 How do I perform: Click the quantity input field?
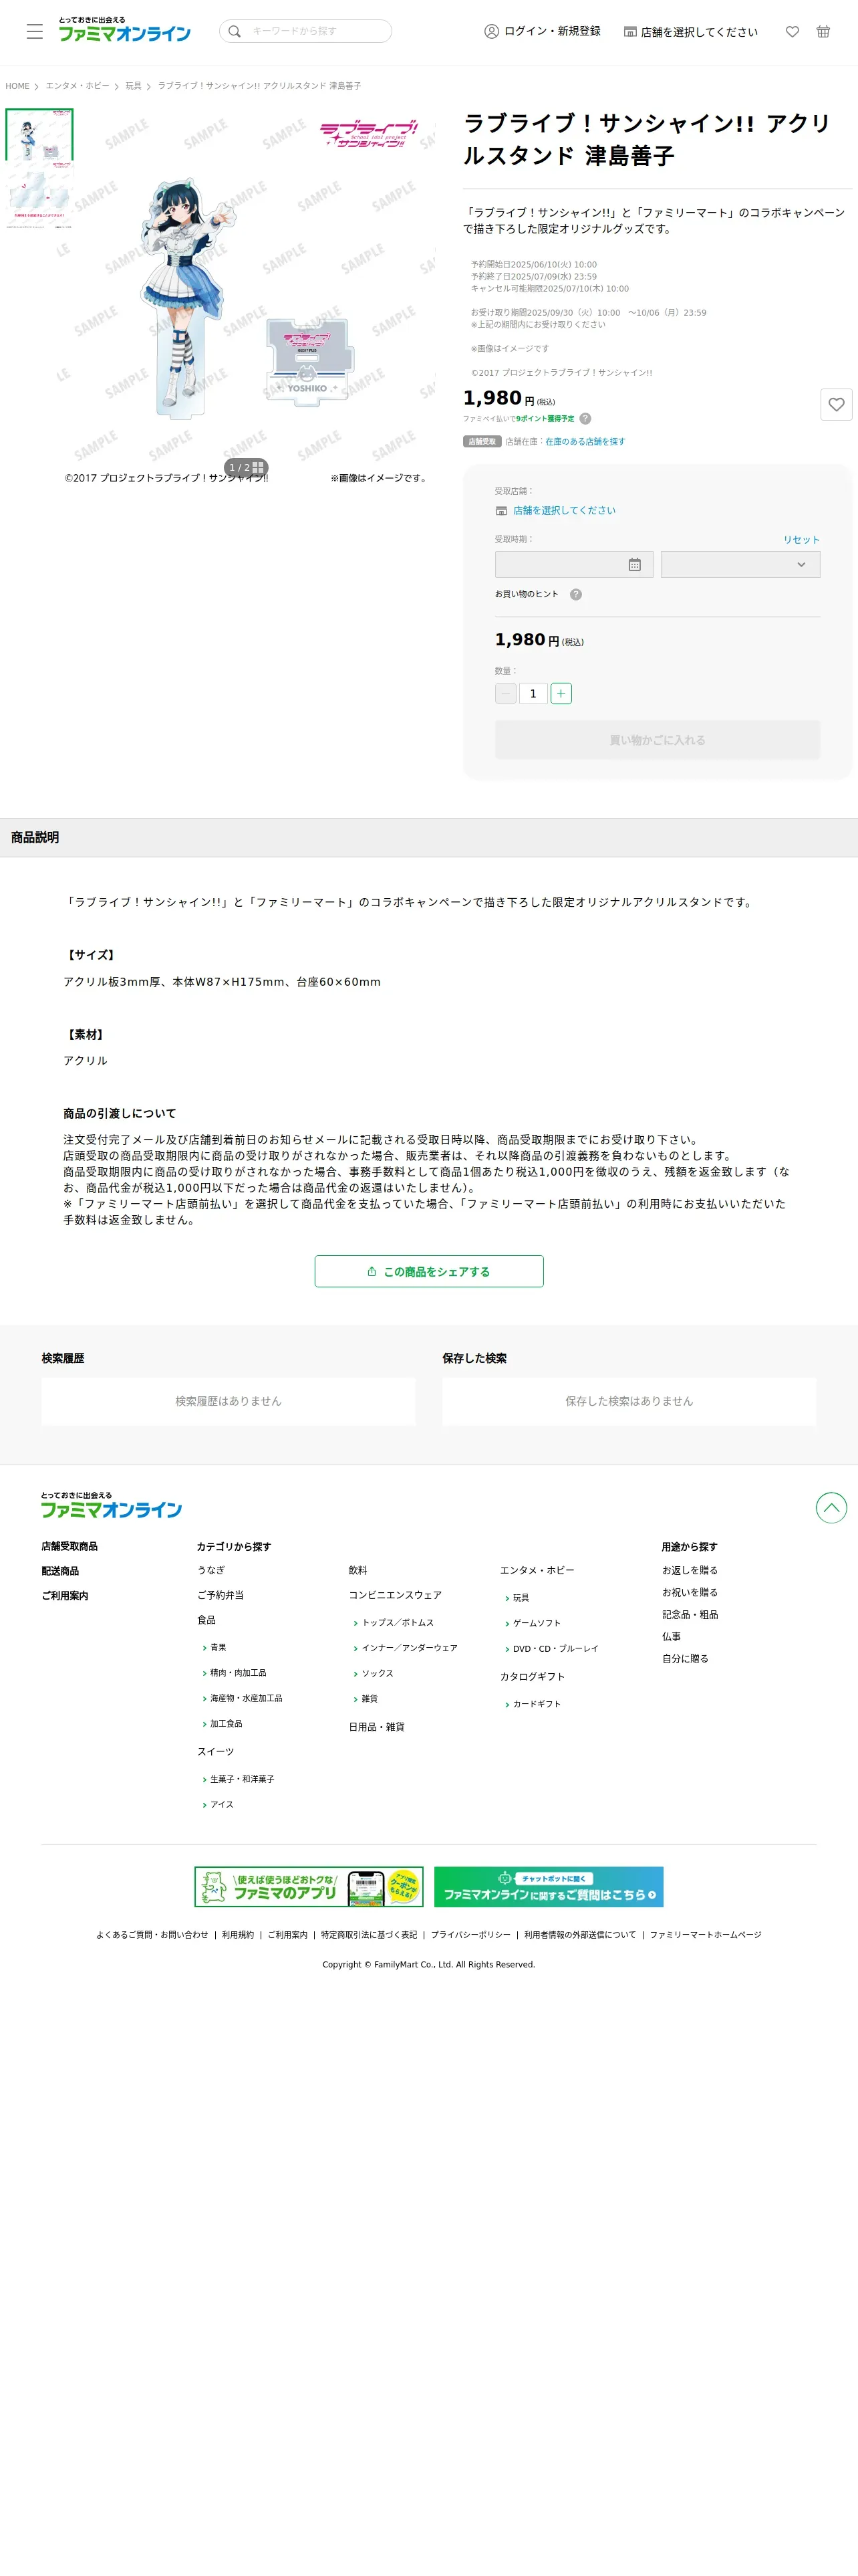click(533, 693)
